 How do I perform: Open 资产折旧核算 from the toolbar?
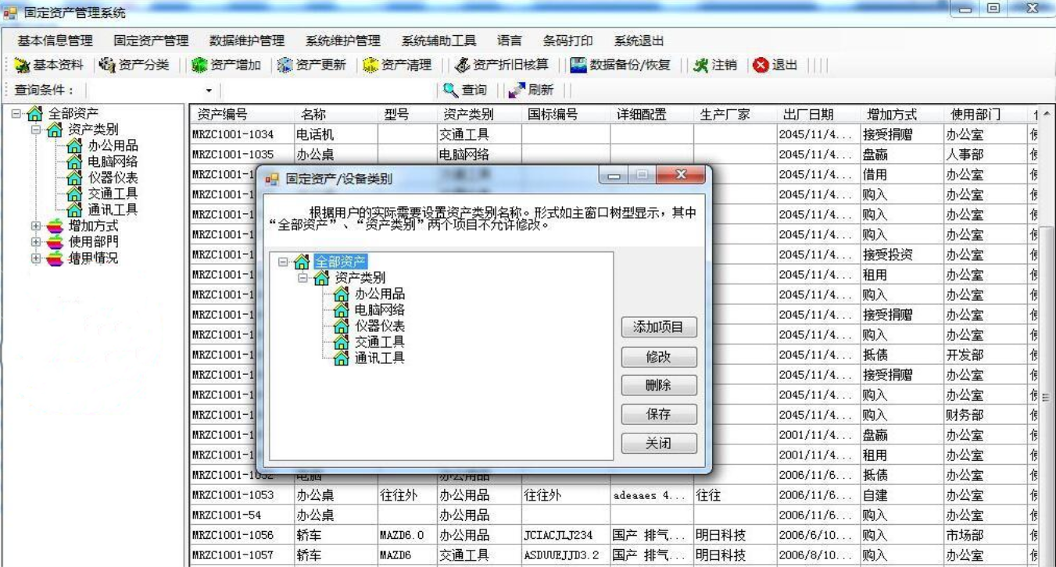[x=503, y=66]
